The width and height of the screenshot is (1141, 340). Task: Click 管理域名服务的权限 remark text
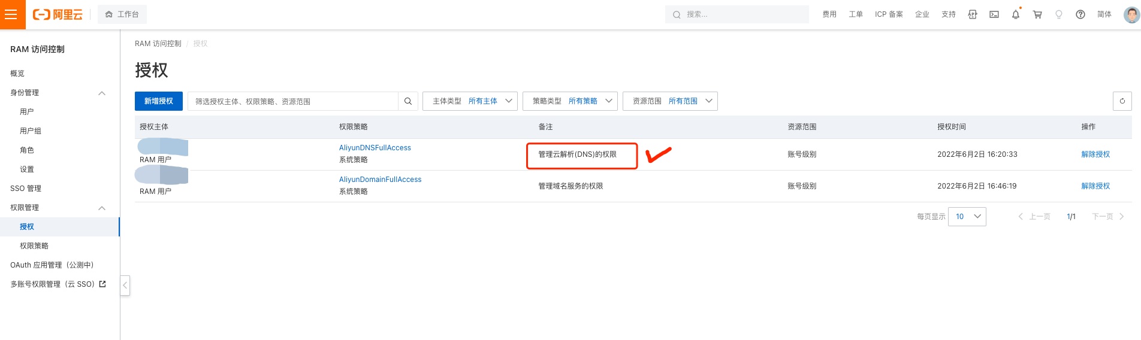point(570,186)
